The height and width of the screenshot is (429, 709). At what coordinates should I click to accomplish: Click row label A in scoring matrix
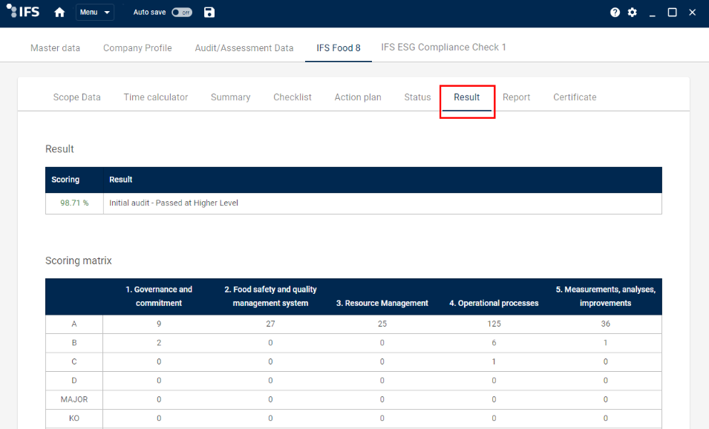point(74,324)
